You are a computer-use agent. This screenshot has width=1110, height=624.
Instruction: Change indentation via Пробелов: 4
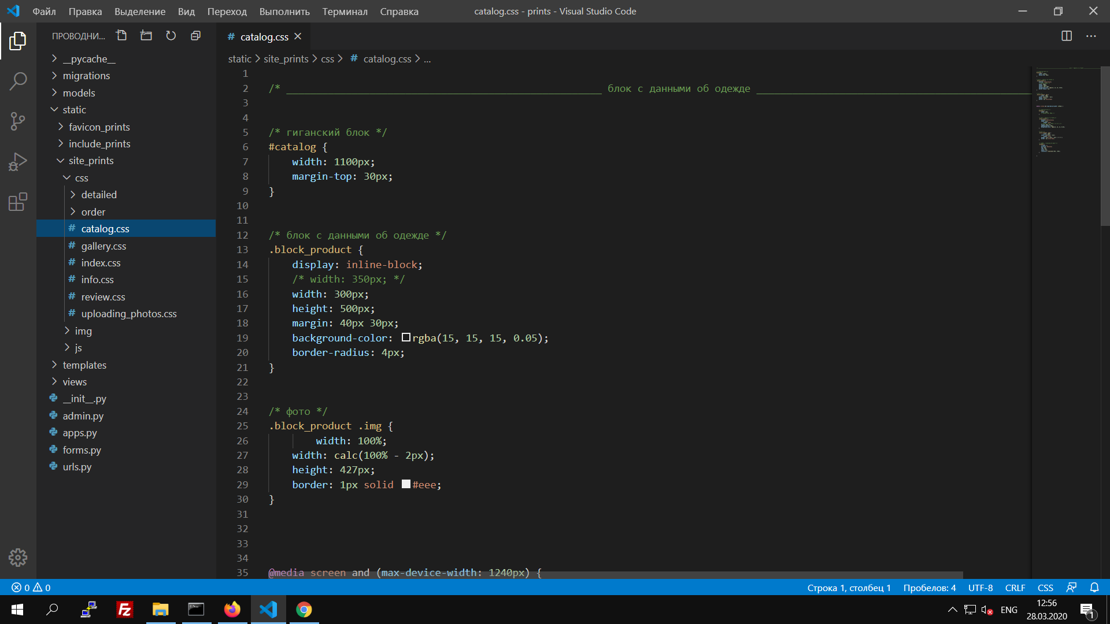point(930,588)
